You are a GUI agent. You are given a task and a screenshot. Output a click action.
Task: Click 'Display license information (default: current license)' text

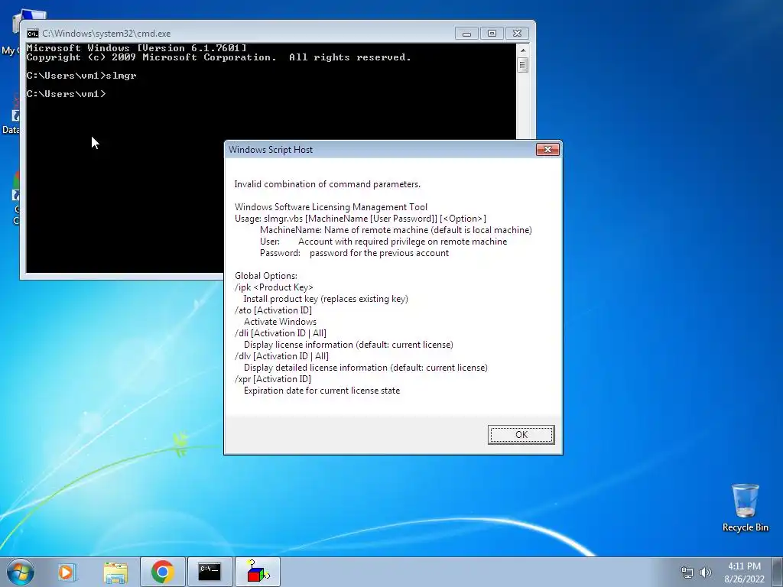pos(348,345)
